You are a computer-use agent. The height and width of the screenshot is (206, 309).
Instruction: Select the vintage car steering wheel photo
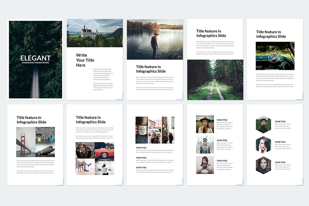click(275, 56)
